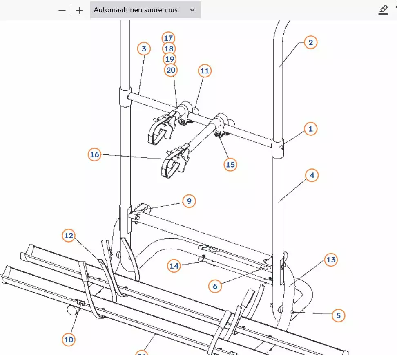Viewport: 397px width, 355px height.
Task: Click the number 16 part label
Action: pyautogui.click(x=94, y=154)
